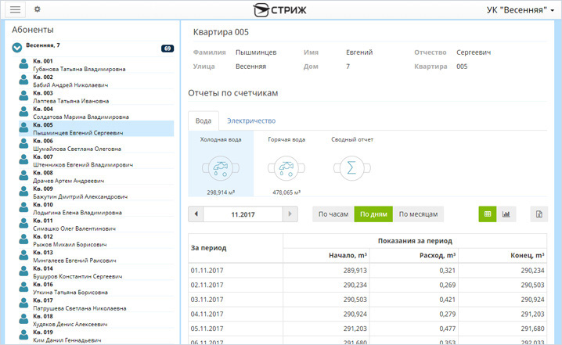Select subscriber icon for Кв. 002
The image size is (562, 345).
coord(23,80)
